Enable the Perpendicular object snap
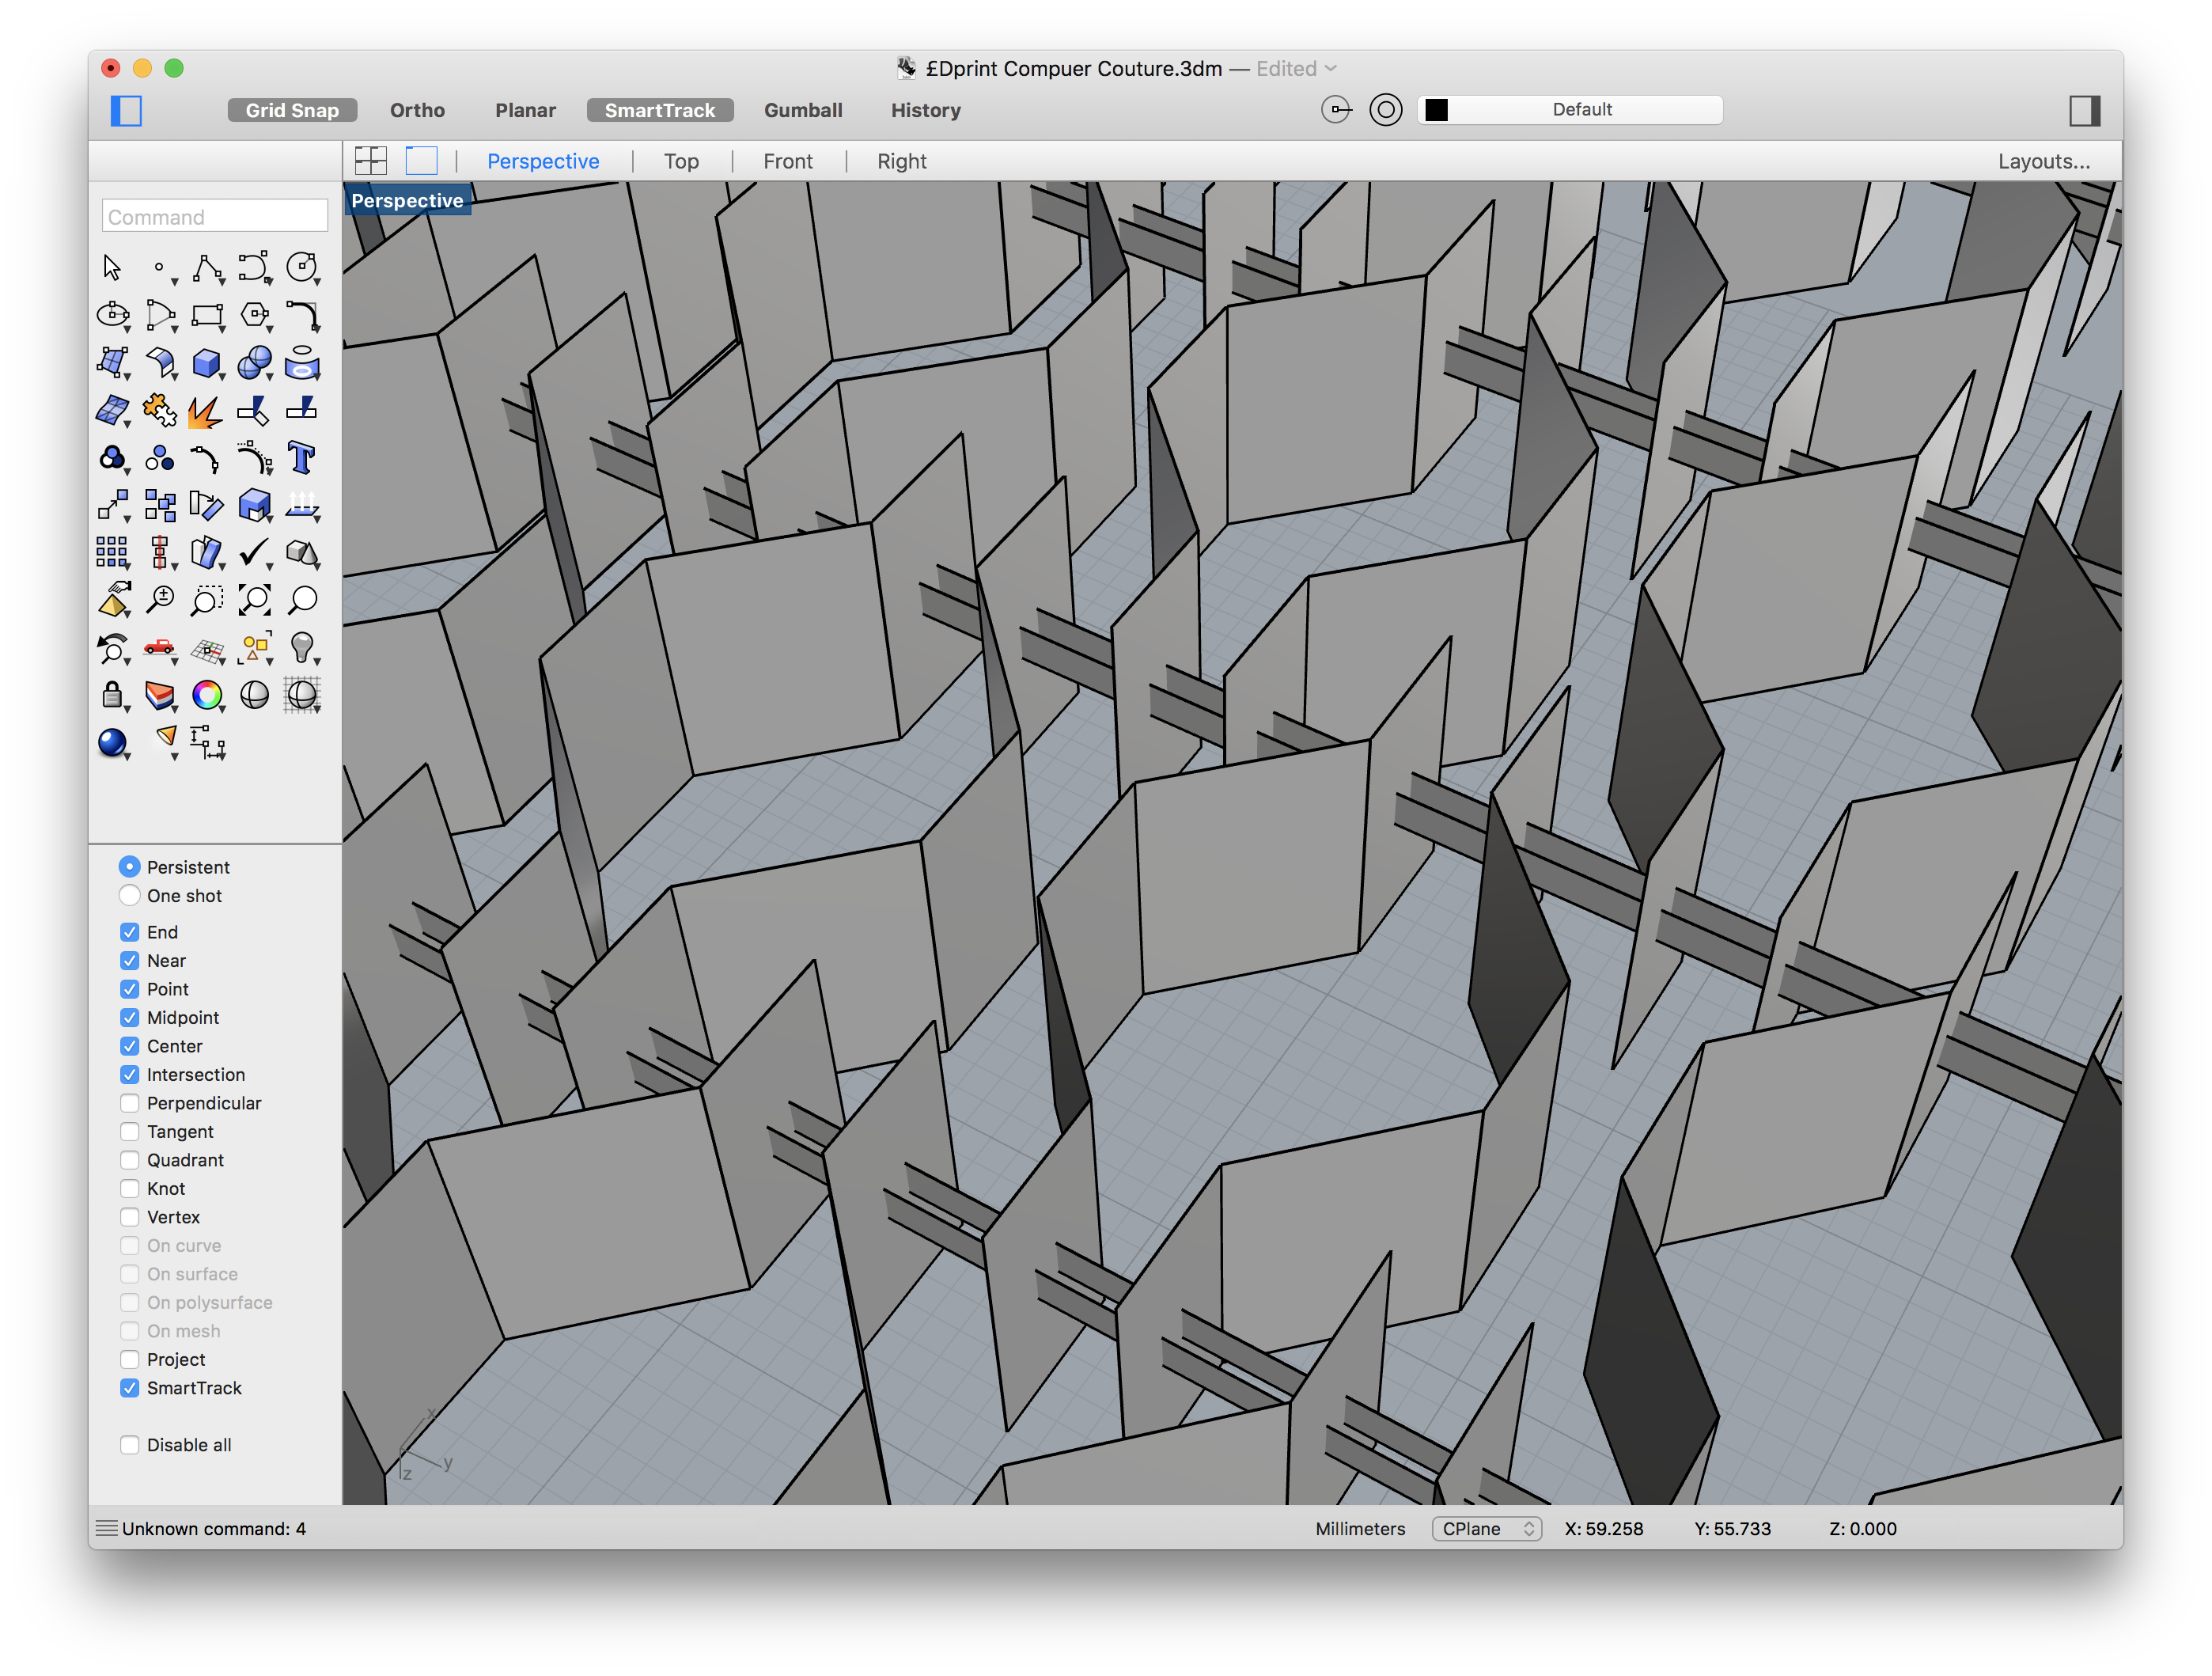The image size is (2212, 1676). click(130, 1103)
